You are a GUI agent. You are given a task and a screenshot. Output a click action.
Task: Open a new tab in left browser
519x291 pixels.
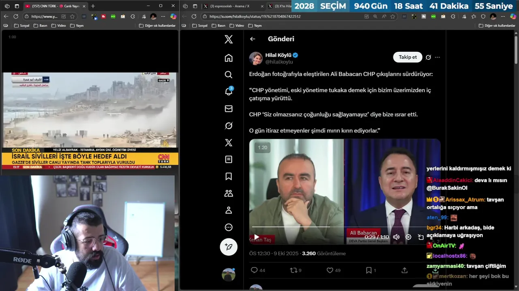(x=93, y=6)
